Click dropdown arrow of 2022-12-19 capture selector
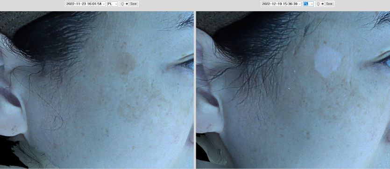The width and height of the screenshot is (390, 169). click(x=300, y=4)
